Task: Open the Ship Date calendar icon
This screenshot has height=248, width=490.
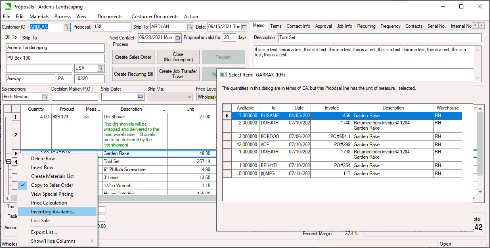Action: click(x=140, y=97)
